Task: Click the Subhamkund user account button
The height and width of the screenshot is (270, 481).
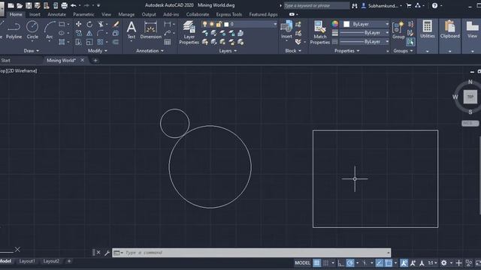Action: coord(382,5)
